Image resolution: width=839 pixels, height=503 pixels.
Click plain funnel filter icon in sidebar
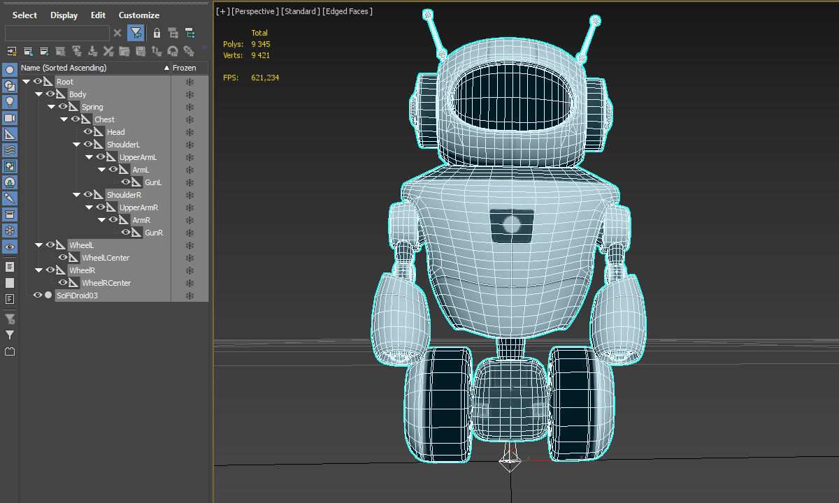pos(10,335)
